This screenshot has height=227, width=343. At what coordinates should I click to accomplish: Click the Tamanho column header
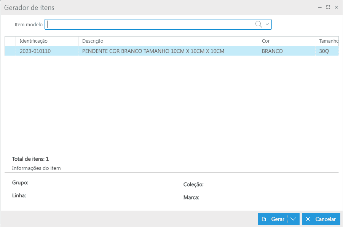[x=327, y=41]
